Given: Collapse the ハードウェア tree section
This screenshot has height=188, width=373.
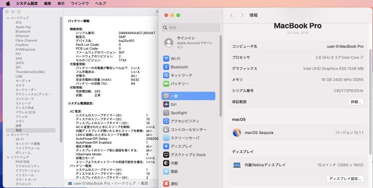Looking at the screenshot, I should tap(8, 18).
